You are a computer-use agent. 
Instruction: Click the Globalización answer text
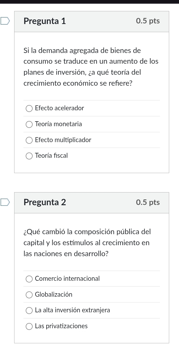(x=53, y=295)
